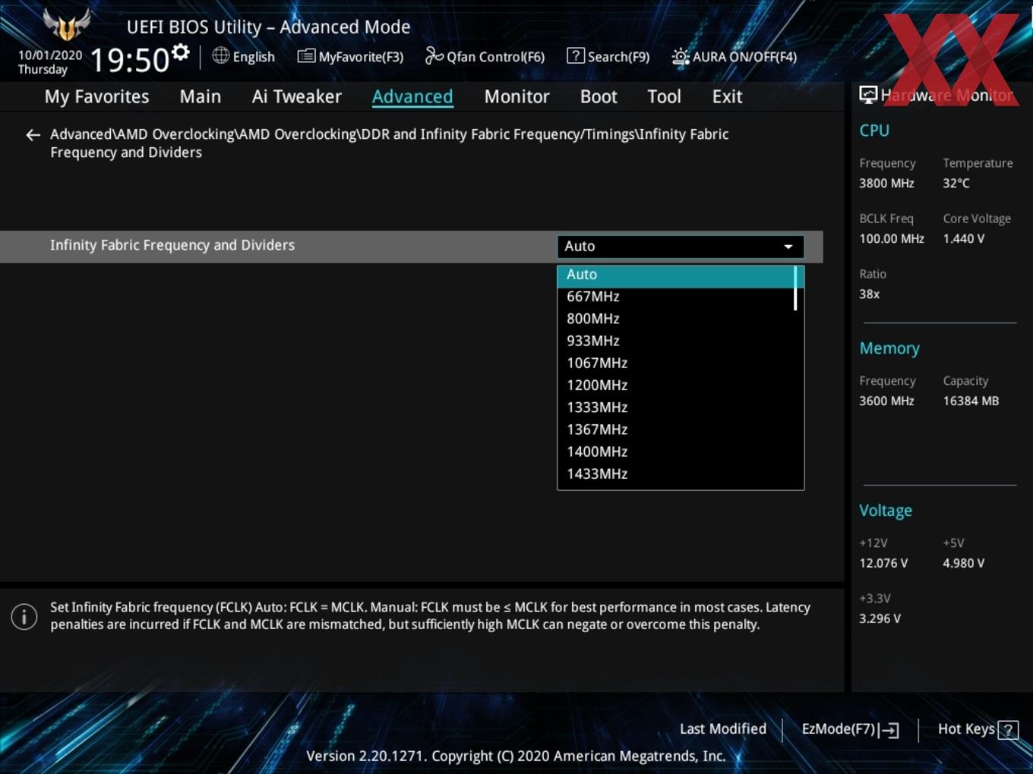Image resolution: width=1033 pixels, height=774 pixels.
Task: Click the EzMode exit arrow icon
Action: point(889,730)
